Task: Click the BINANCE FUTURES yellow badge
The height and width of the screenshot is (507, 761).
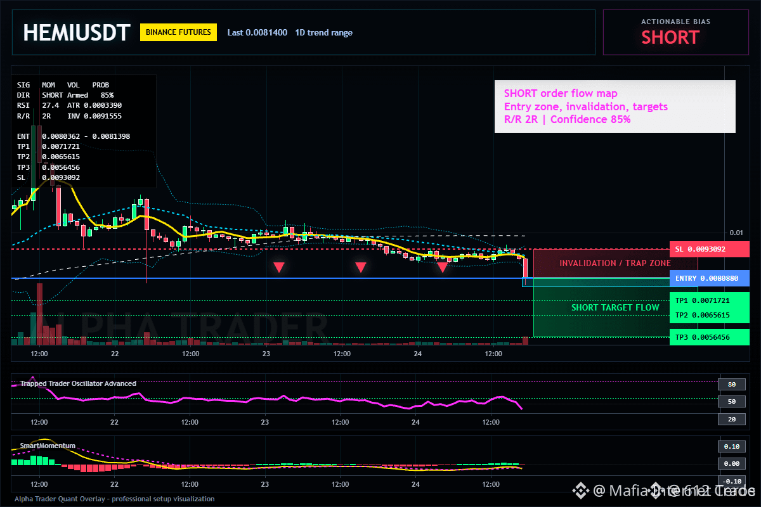Action: click(x=178, y=32)
